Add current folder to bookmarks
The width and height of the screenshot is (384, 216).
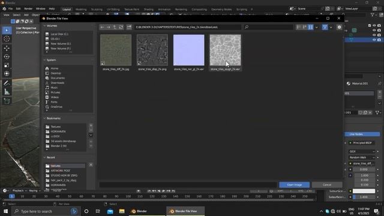click(91, 125)
